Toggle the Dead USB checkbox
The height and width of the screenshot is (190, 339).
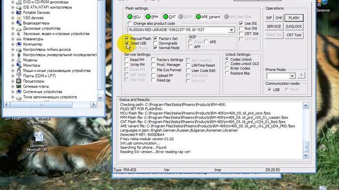(x=127, y=43)
